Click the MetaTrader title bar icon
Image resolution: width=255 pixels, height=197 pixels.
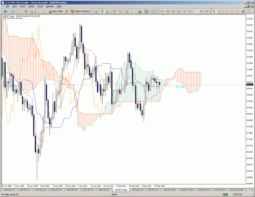pos(2,2)
